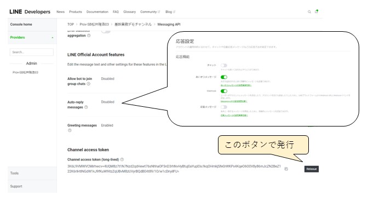The width and height of the screenshot is (368, 207).
Task: Open help icon under Greeting messages
Action: pyautogui.click(x=70, y=130)
